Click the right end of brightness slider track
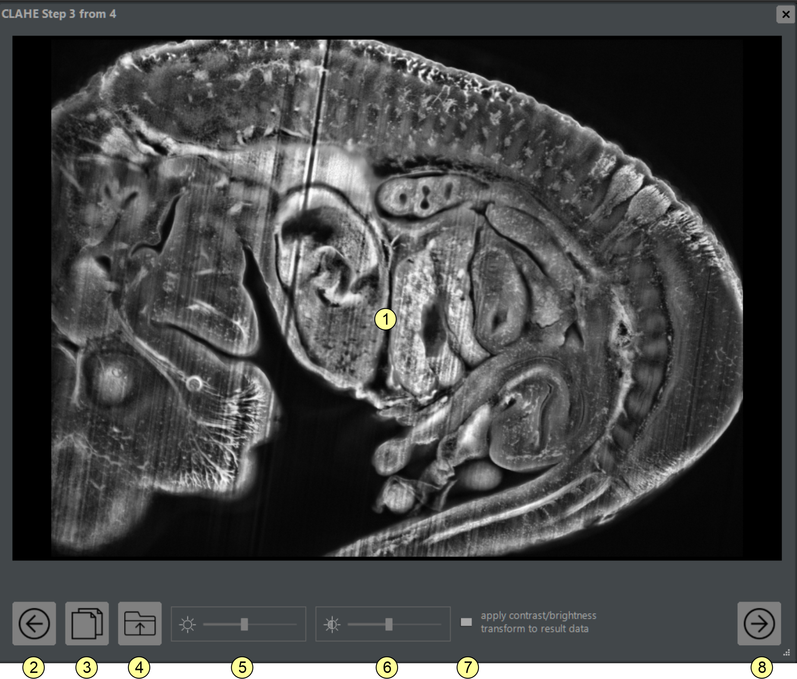The image size is (797, 679). (295, 624)
